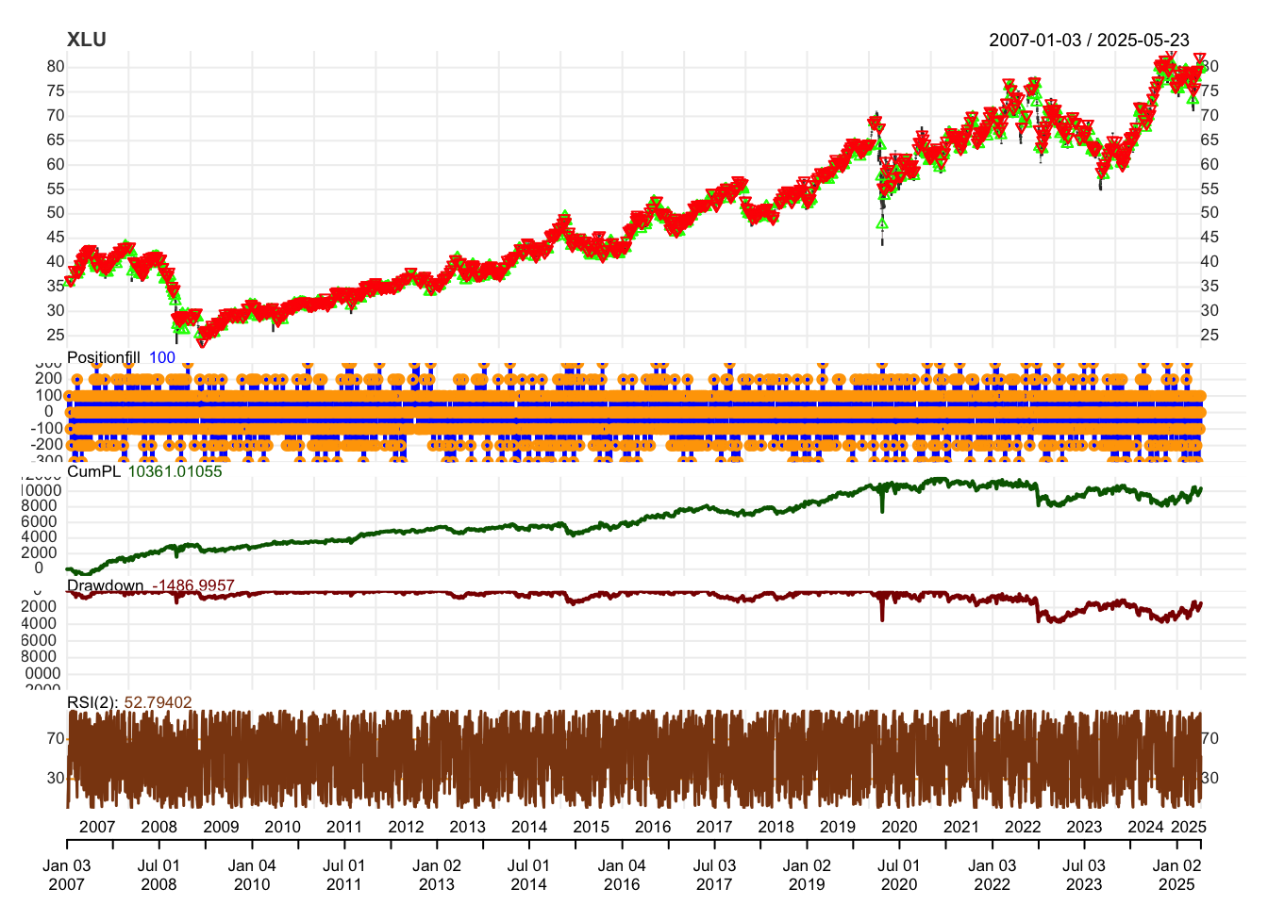The image size is (1268, 905).
Task: Click the 2013 year axis label
Action: pos(468,827)
